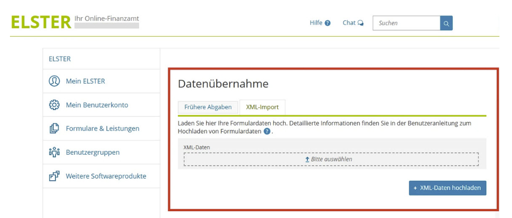Click the Weitere Softwareprodukte squares icon
Viewport: 512px width, 218px height.
[x=54, y=176]
